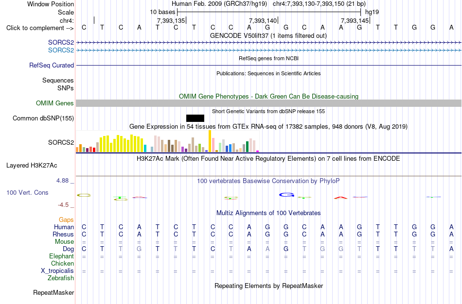Click the 'Click to complement -->' label

pos(40,28)
